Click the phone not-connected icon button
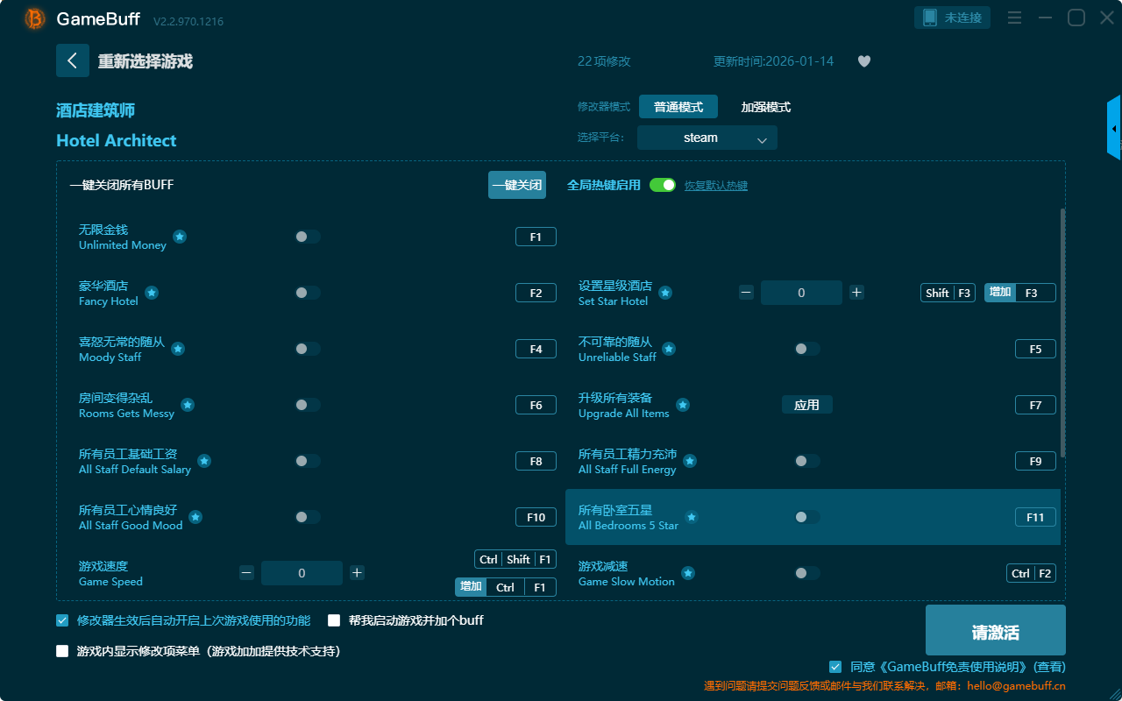Image resolution: width=1122 pixels, height=701 pixels. tap(953, 18)
